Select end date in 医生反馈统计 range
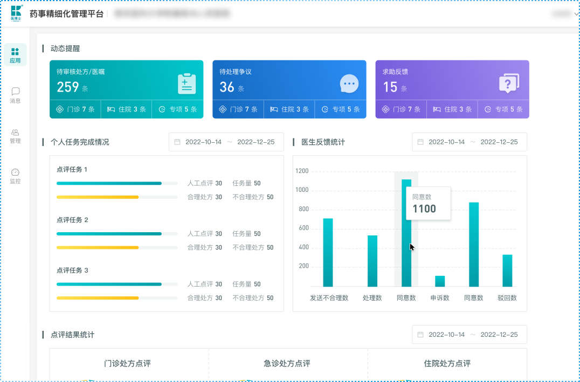Image resolution: width=580 pixels, height=382 pixels. pyautogui.click(x=499, y=142)
